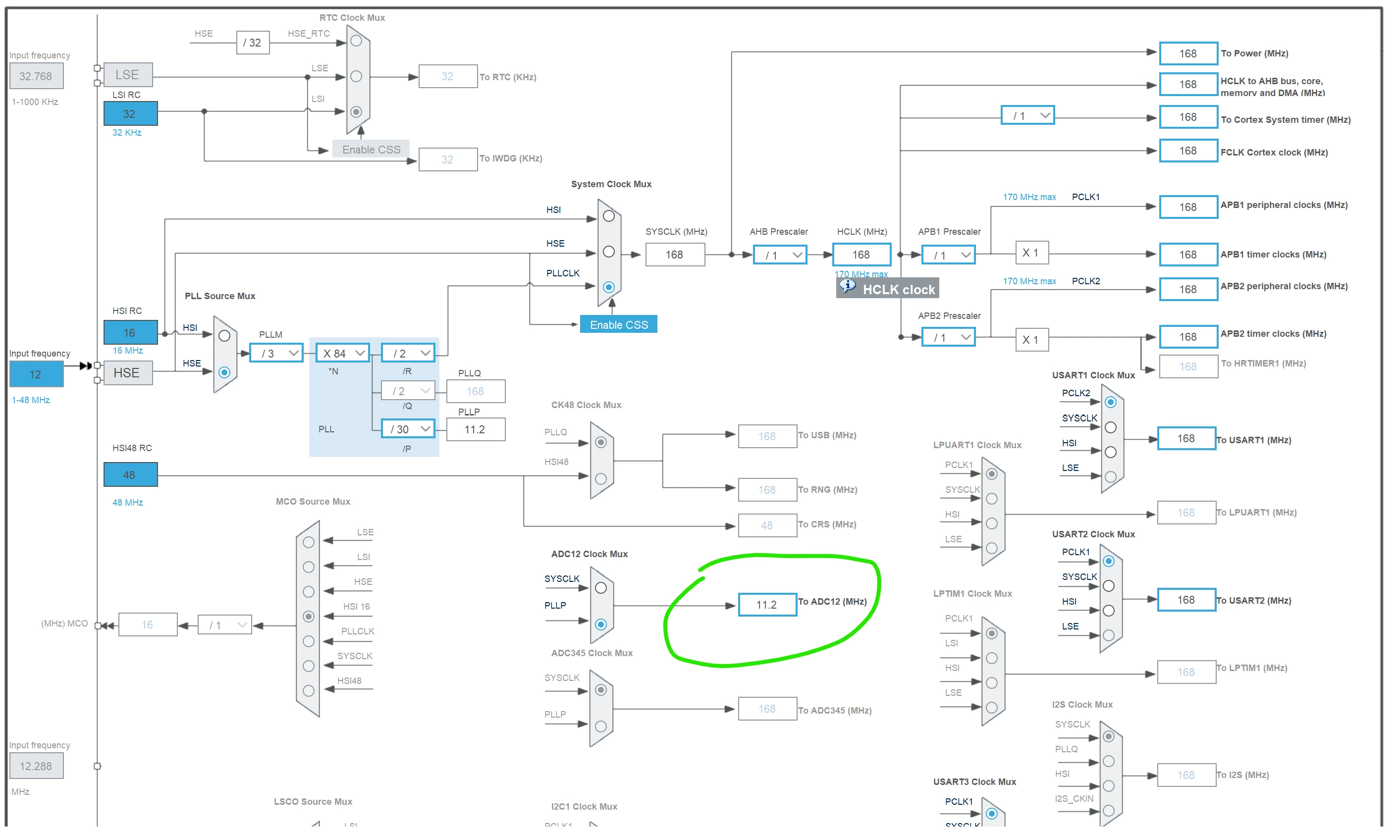Click the HSI RC 16 block
The width and height of the screenshot is (1399, 830).
[x=130, y=333]
